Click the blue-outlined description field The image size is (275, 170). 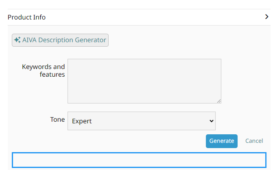[139, 160]
